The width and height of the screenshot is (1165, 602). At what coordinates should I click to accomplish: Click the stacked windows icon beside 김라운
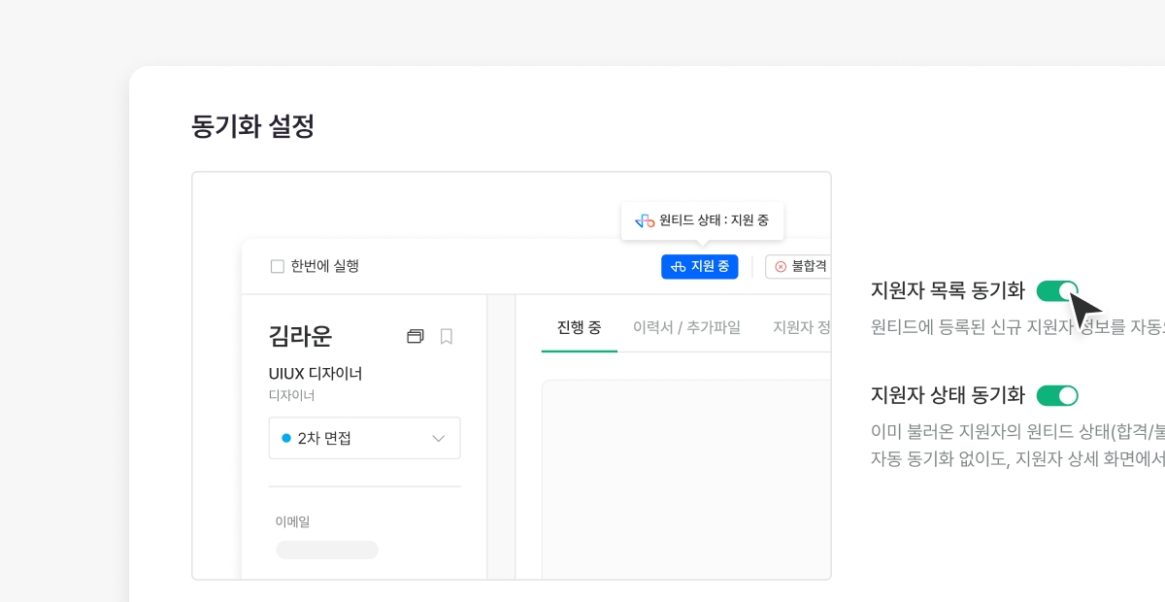click(416, 336)
